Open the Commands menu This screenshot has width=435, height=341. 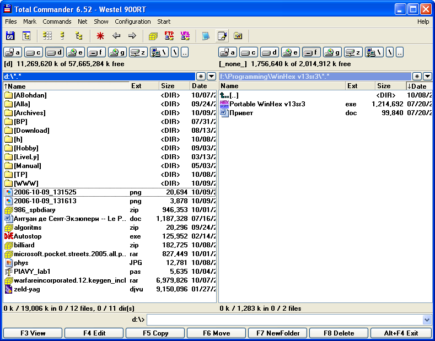coord(57,21)
